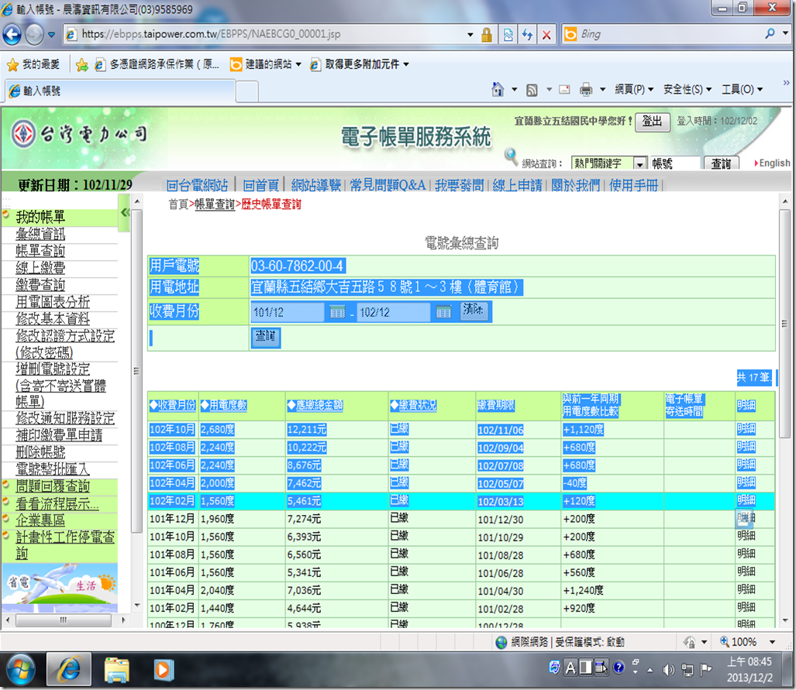
Task: Open the 熱門關鍵字 keyword dropdown
Action: point(639,164)
